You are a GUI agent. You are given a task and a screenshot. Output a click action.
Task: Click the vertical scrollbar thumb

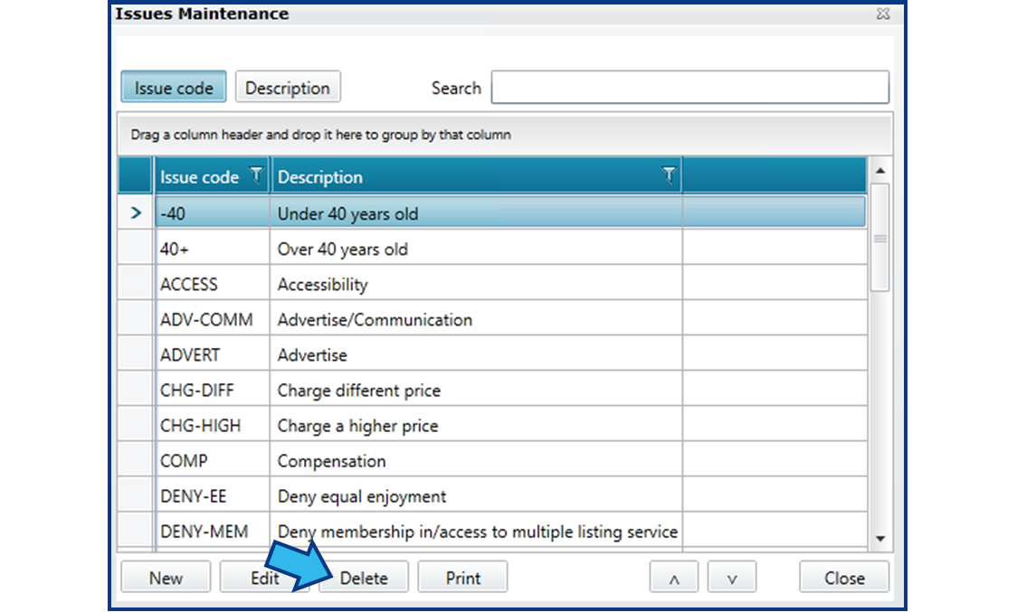880,237
